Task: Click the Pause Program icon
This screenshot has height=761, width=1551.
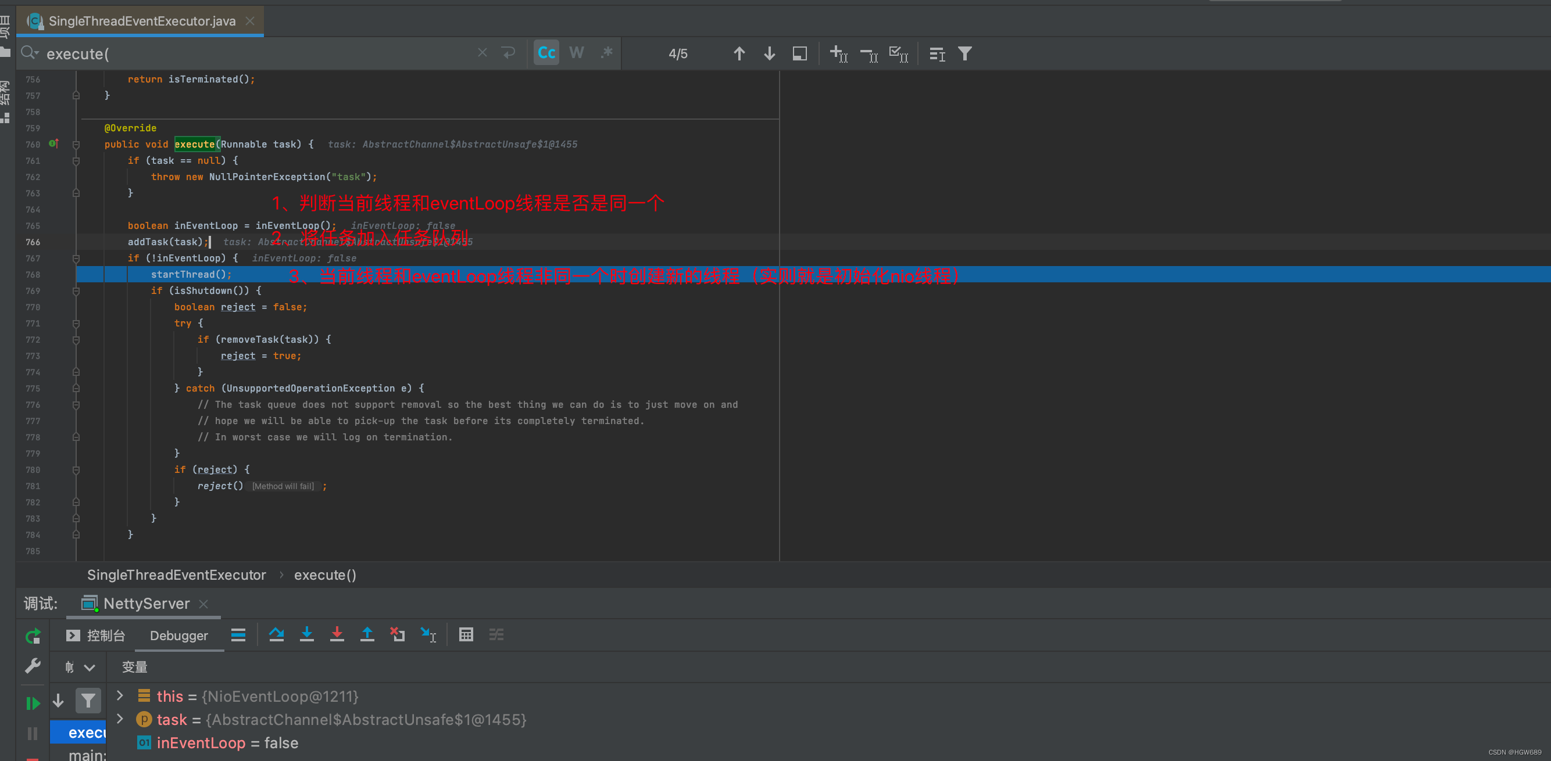Action: click(33, 733)
